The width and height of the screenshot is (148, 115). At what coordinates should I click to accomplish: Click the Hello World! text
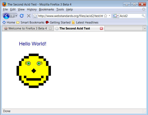pos(33,44)
